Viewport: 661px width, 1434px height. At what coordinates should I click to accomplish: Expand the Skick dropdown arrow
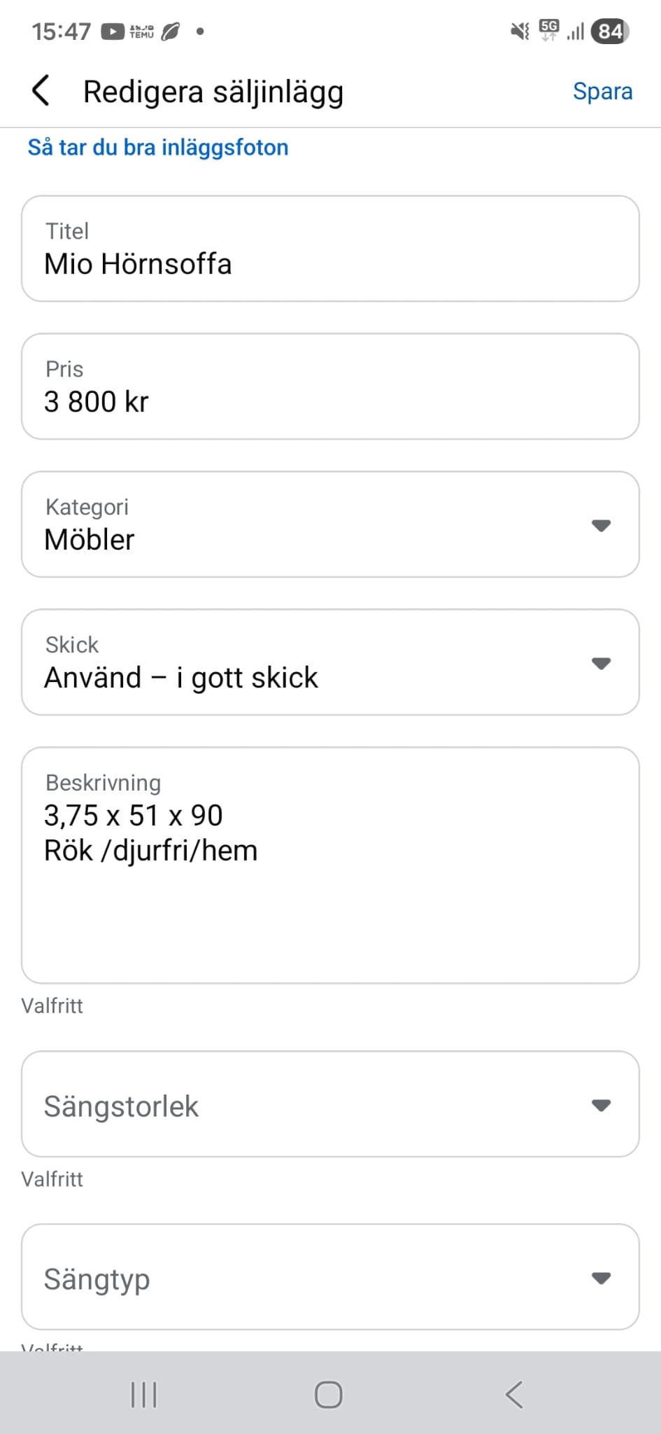601,663
